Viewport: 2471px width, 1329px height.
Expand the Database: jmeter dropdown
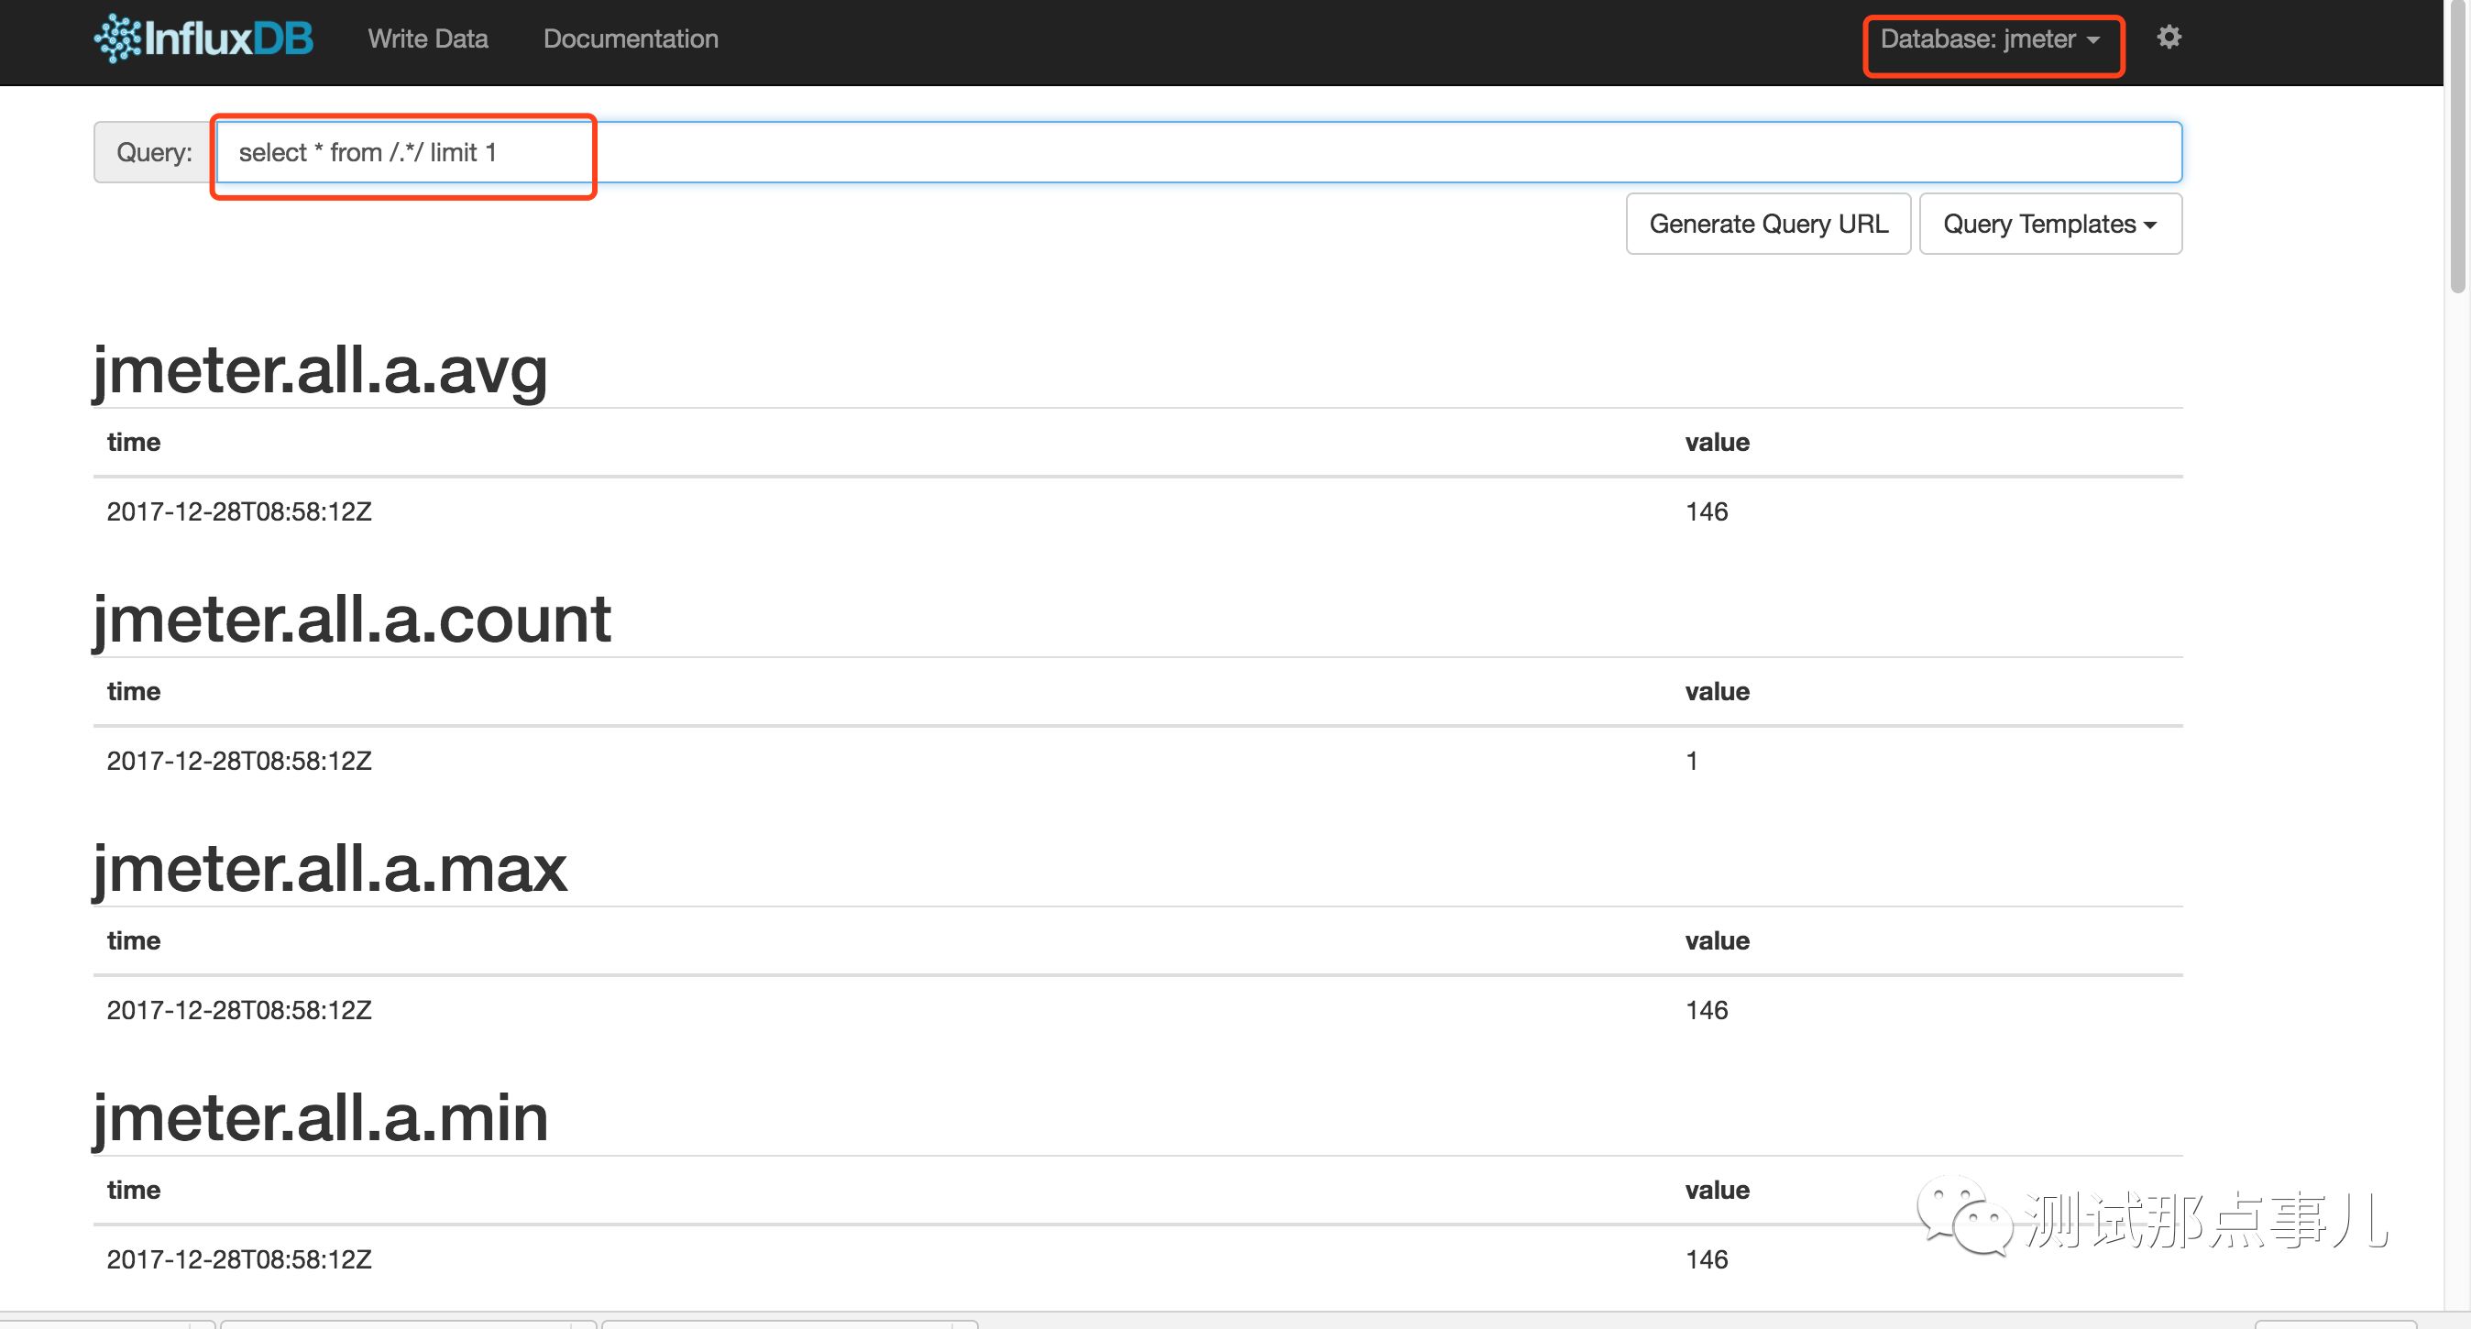[x=1992, y=39]
